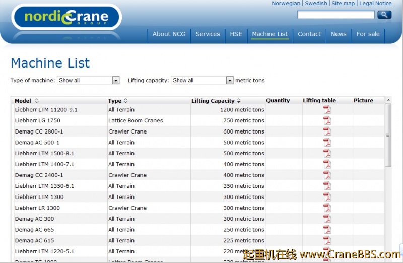Open the PDF lifting table for Liebherr LTM 11200-9.1

(x=327, y=110)
